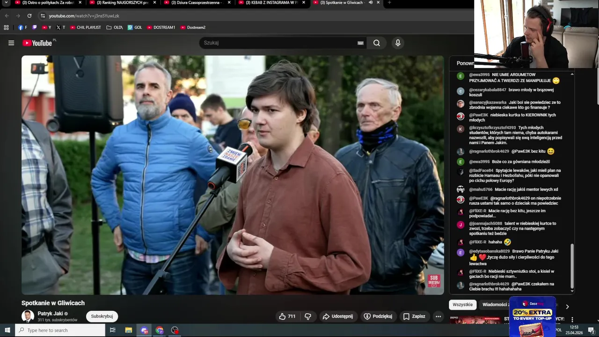Switch to the Ostro o politykach tab
Viewport: 599px width, 337px height.
click(x=48, y=3)
